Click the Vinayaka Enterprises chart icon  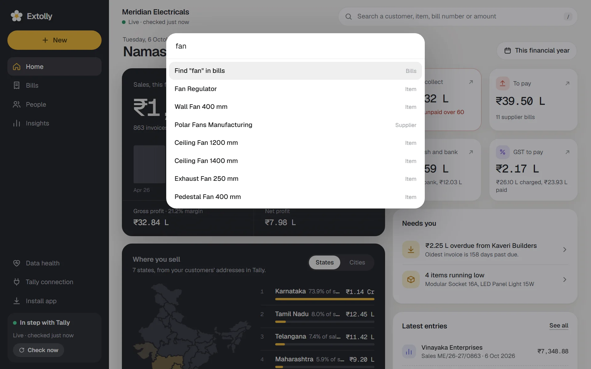[x=409, y=351]
